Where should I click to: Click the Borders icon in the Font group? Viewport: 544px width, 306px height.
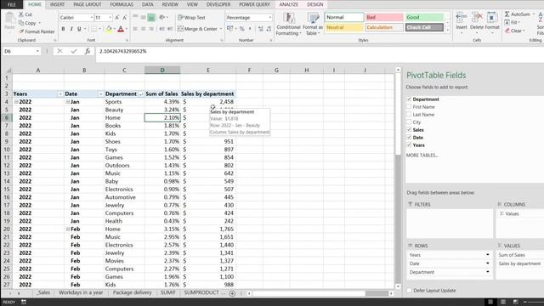93,29
